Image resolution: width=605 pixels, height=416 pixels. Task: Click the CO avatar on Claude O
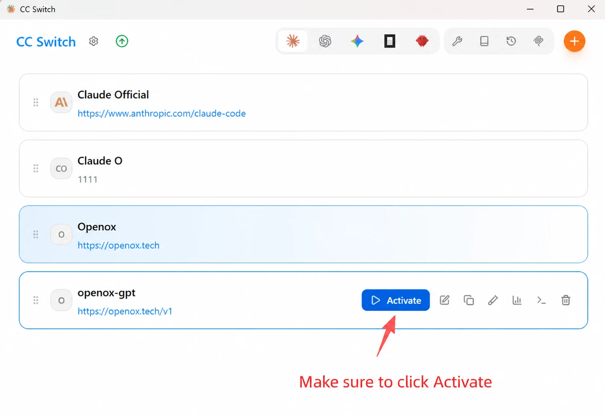pos(61,169)
